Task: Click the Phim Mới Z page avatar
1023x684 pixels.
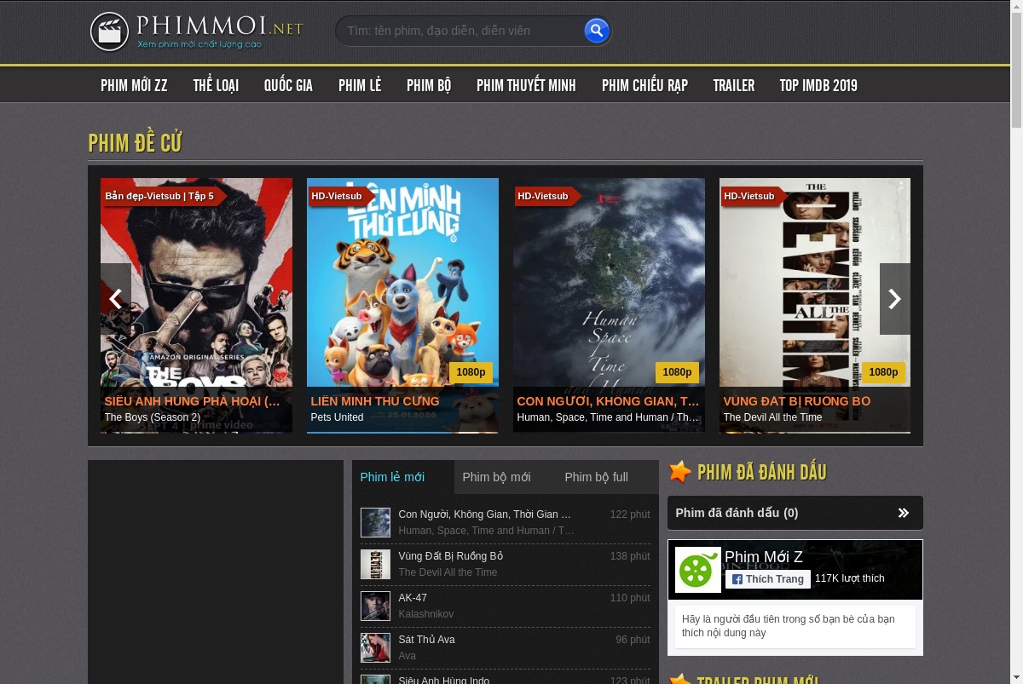Action: point(698,570)
